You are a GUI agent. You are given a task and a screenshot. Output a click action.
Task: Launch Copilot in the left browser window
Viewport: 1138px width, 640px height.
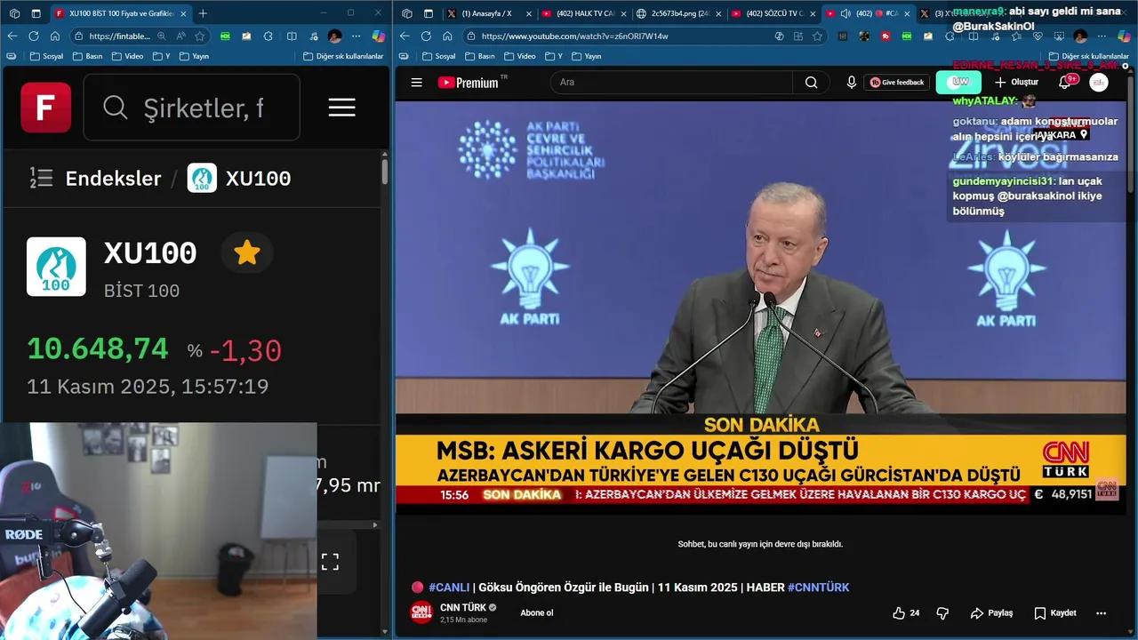pos(378,36)
